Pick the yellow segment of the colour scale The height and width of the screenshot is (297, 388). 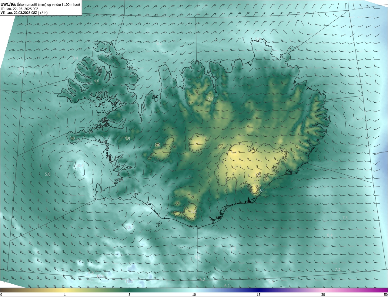point(65,290)
